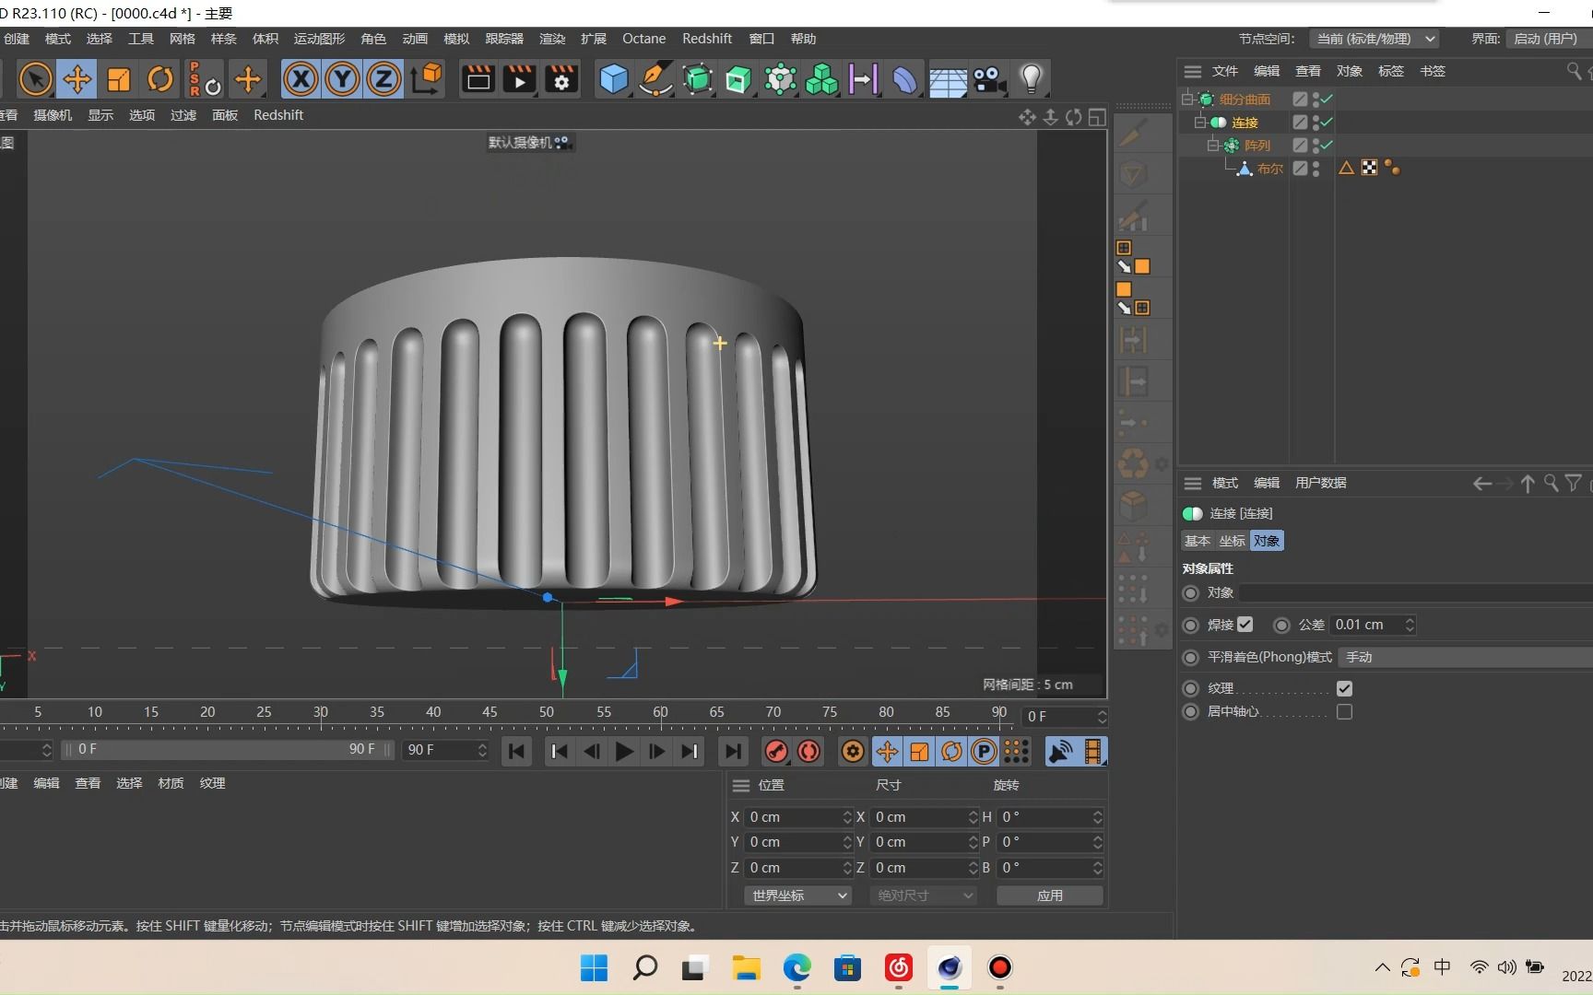Collapse the 细分曲面 object in the tree
1593x995 pixels.
tap(1188, 99)
